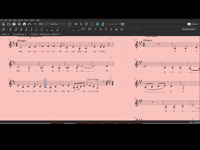Save the current score

coord(14,24)
